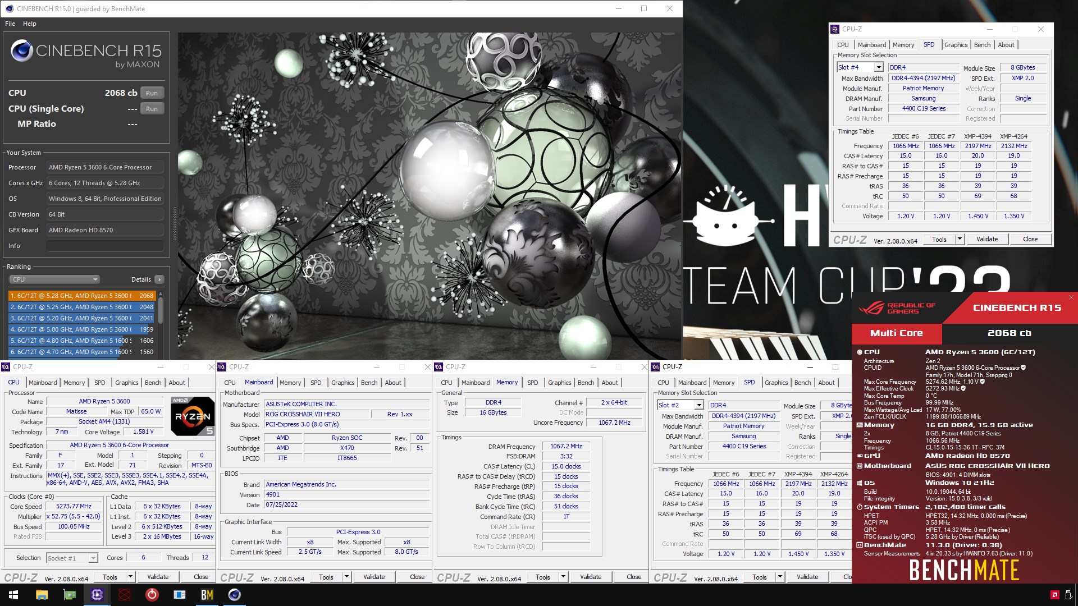Viewport: 1078px width, 606px height.
Task: Click the Multiplier value x 52.75
Action: [x=74, y=517]
